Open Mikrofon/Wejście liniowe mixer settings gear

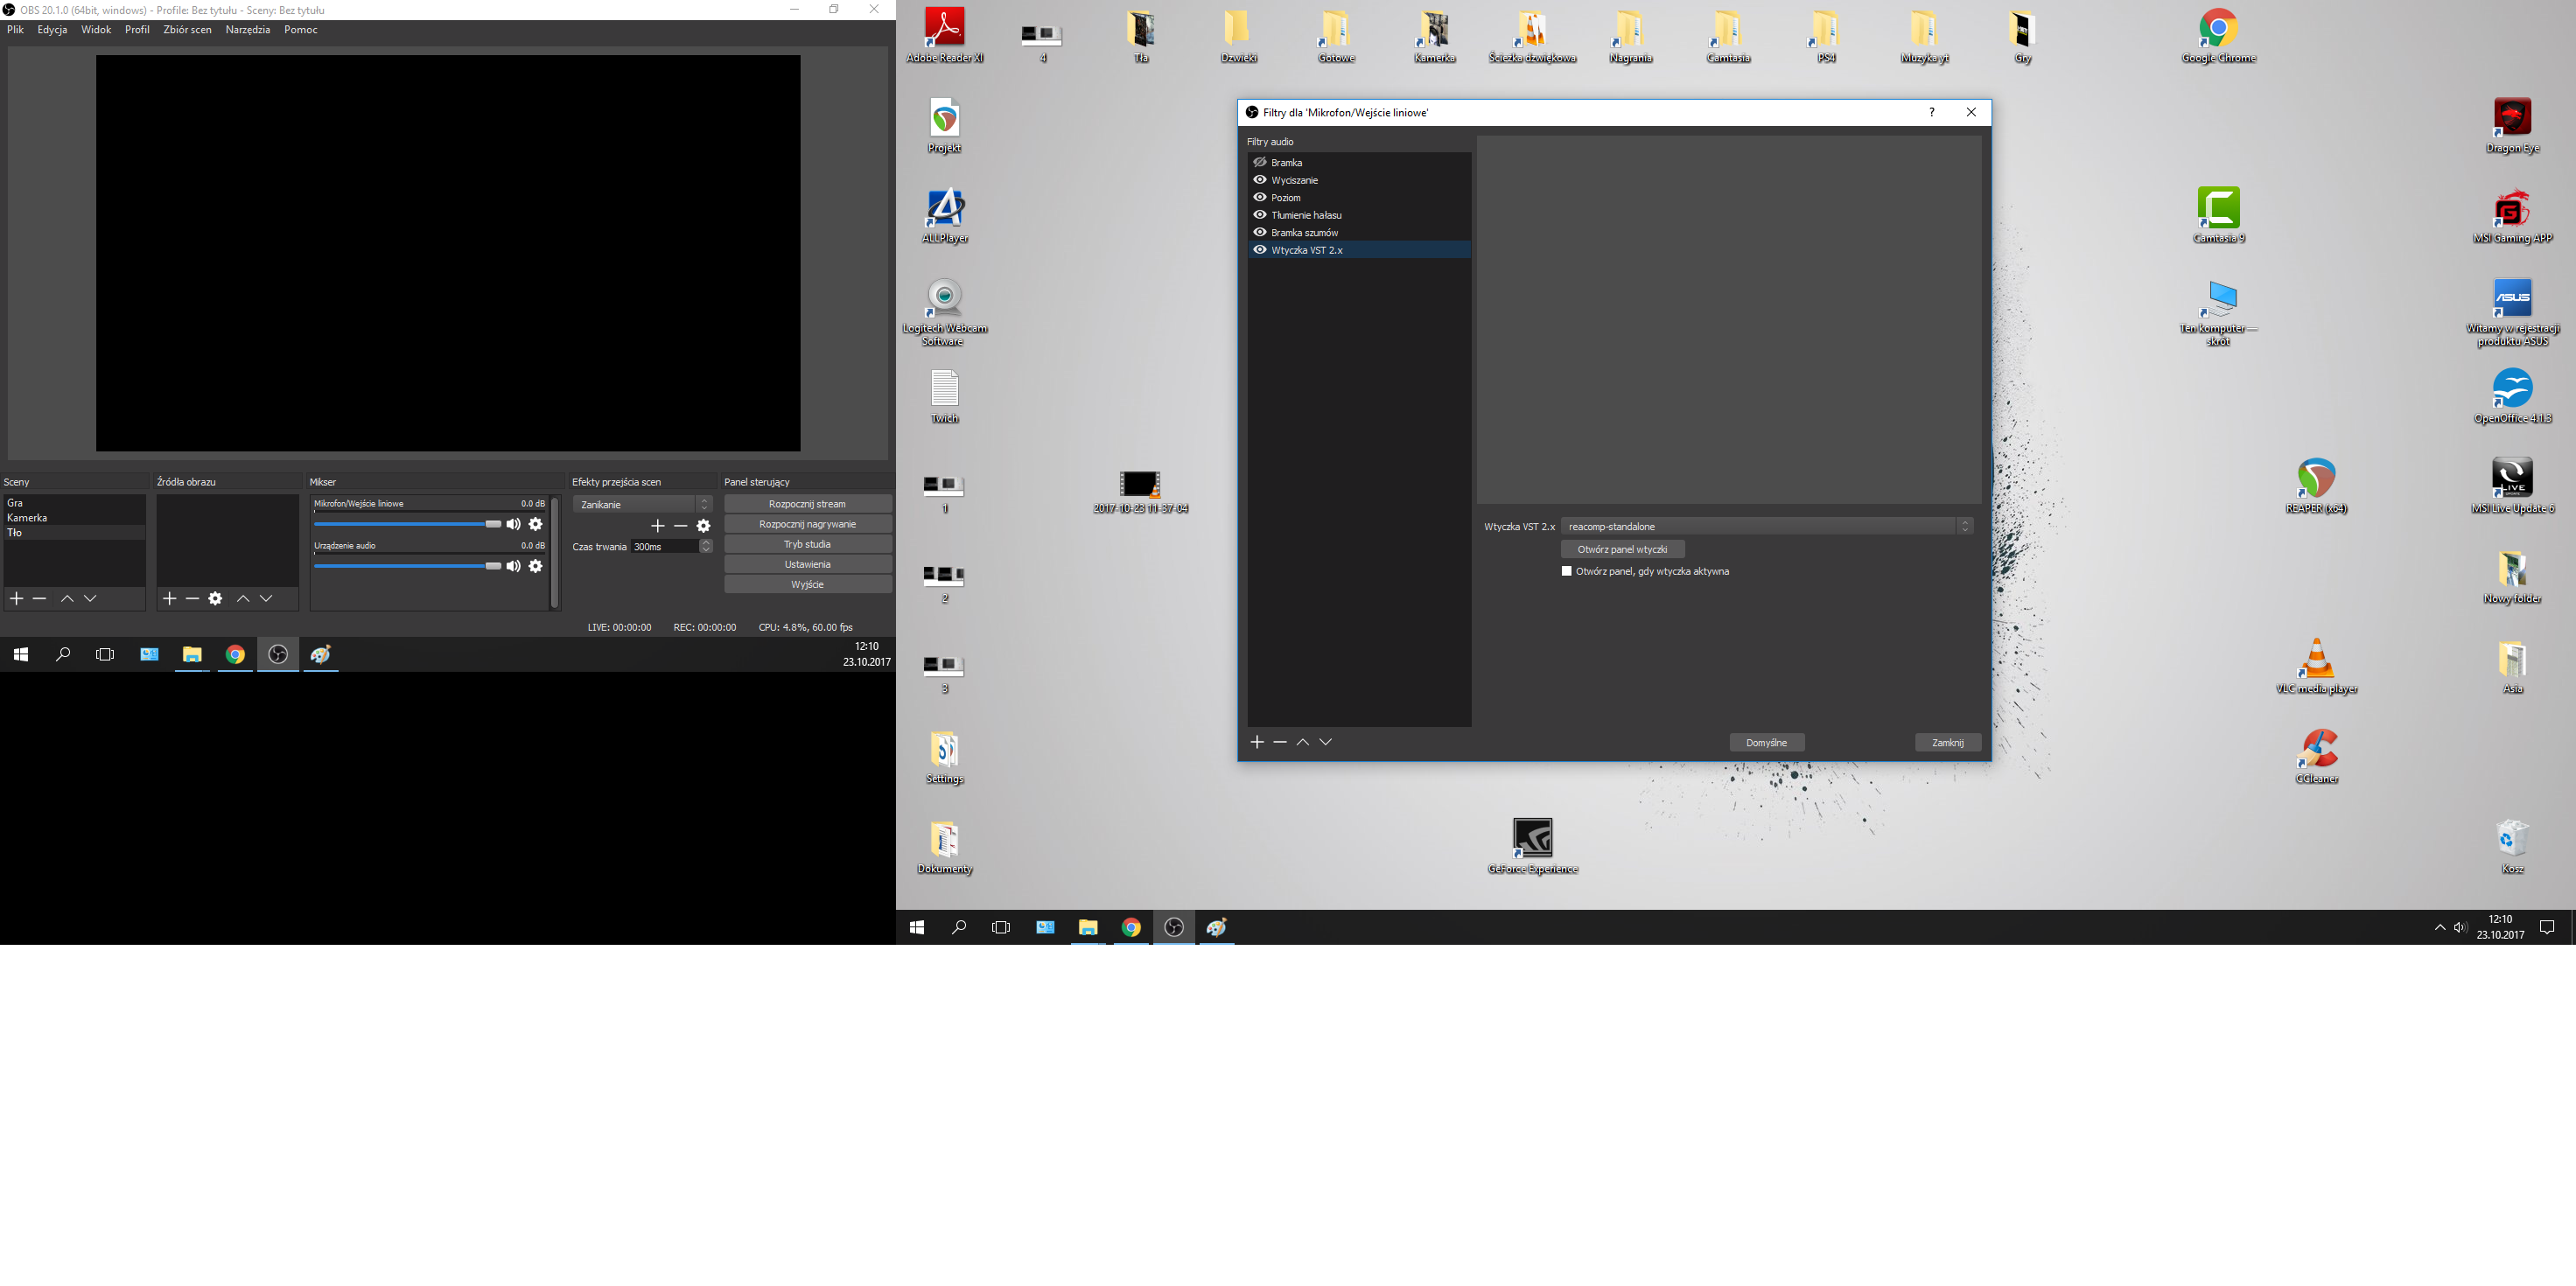click(536, 524)
